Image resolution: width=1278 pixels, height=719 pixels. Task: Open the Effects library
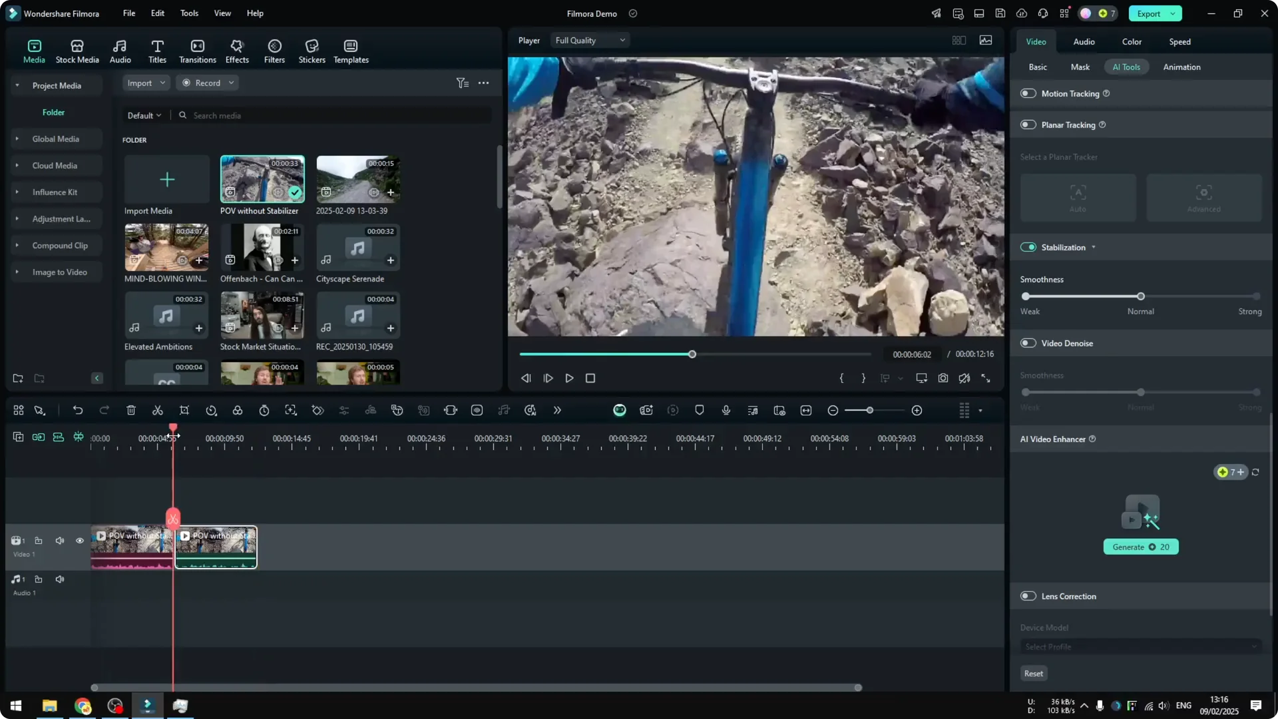tap(237, 50)
